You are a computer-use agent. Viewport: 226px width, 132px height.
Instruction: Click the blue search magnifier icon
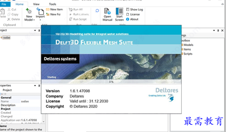click(97, 11)
